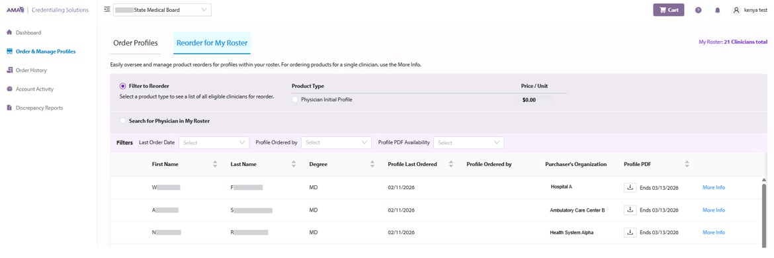
Task: Open Discrepancy Reports in sidebar
Action: pyautogui.click(x=40, y=108)
